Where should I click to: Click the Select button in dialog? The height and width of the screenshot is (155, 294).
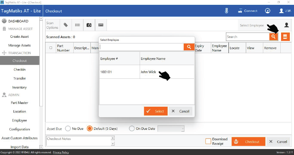pos(156,111)
